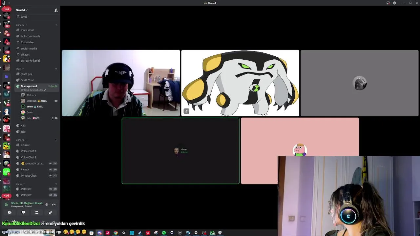The width and height of the screenshot is (420, 236).
Task: Focus the gray avatar participant tile
Action: (x=360, y=83)
